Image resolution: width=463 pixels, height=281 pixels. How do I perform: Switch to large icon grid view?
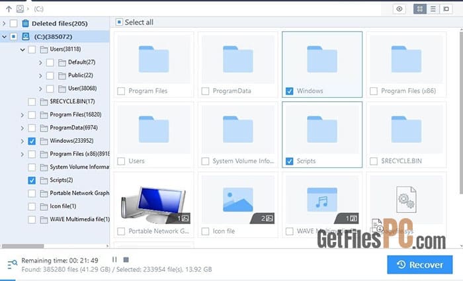coord(420,9)
